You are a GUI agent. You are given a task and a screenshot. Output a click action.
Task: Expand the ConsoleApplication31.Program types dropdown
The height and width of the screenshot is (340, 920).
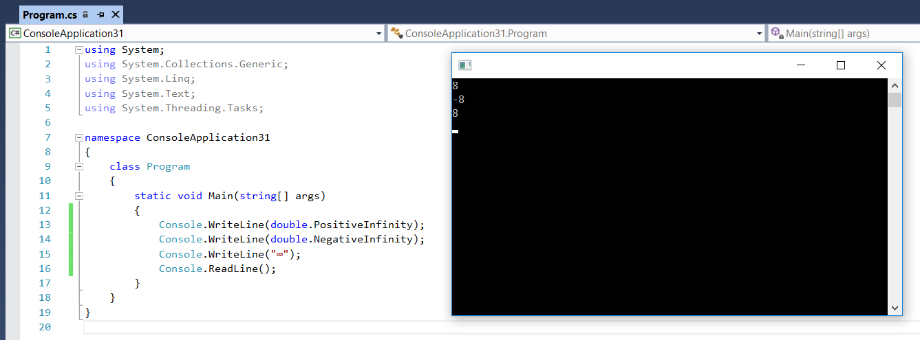(x=760, y=34)
